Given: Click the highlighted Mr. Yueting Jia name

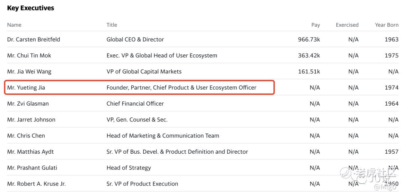Looking at the screenshot, I should click(x=26, y=88).
